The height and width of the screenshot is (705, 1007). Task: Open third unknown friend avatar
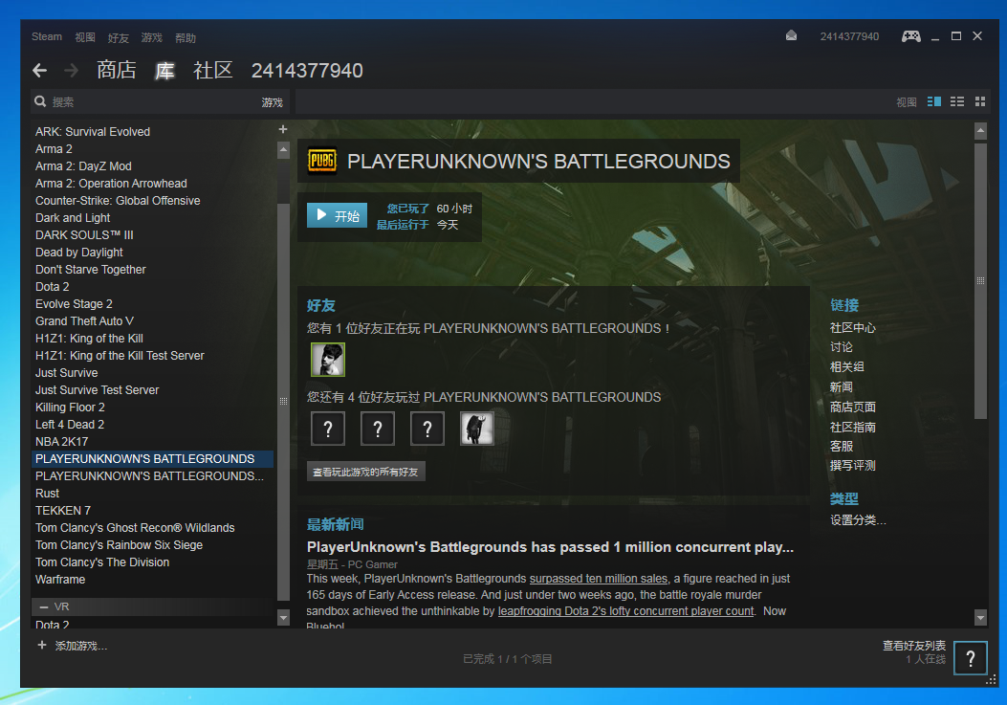coord(427,429)
